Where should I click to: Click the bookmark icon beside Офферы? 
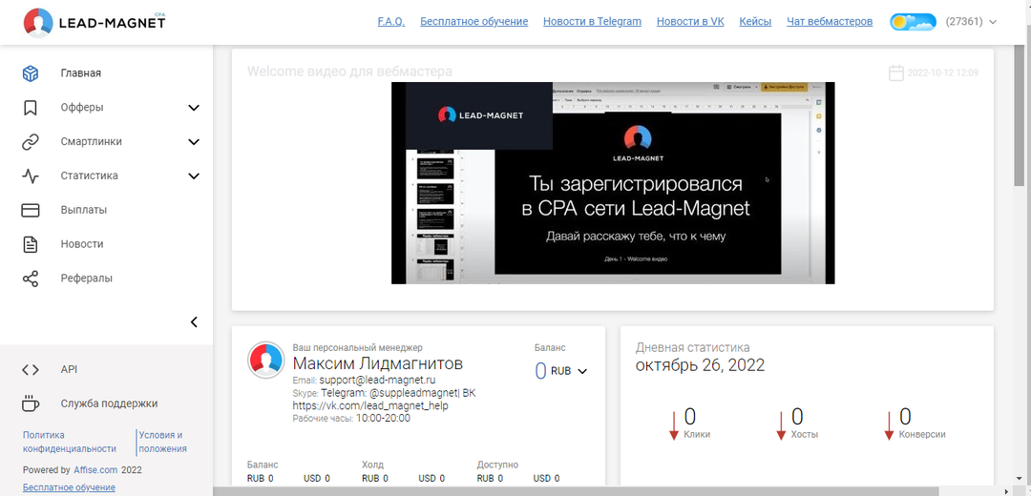[x=31, y=107]
